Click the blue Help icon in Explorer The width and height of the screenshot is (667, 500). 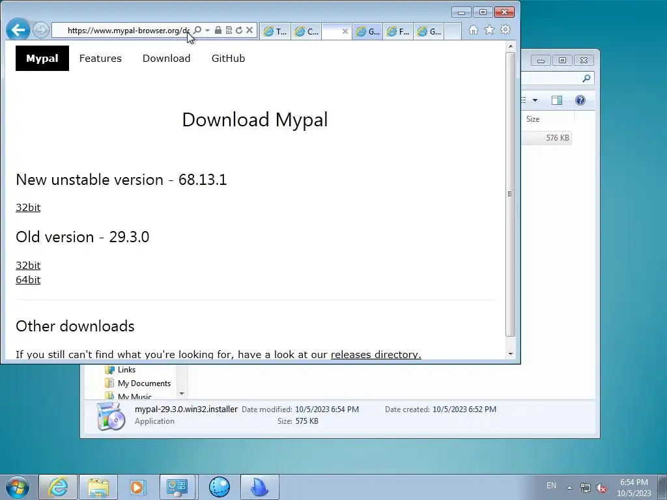click(580, 100)
